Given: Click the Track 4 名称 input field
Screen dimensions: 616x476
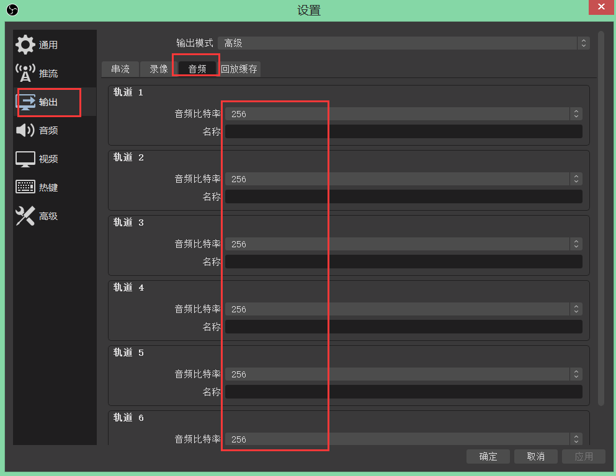Looking at the screenshot, I should point(403,327).
